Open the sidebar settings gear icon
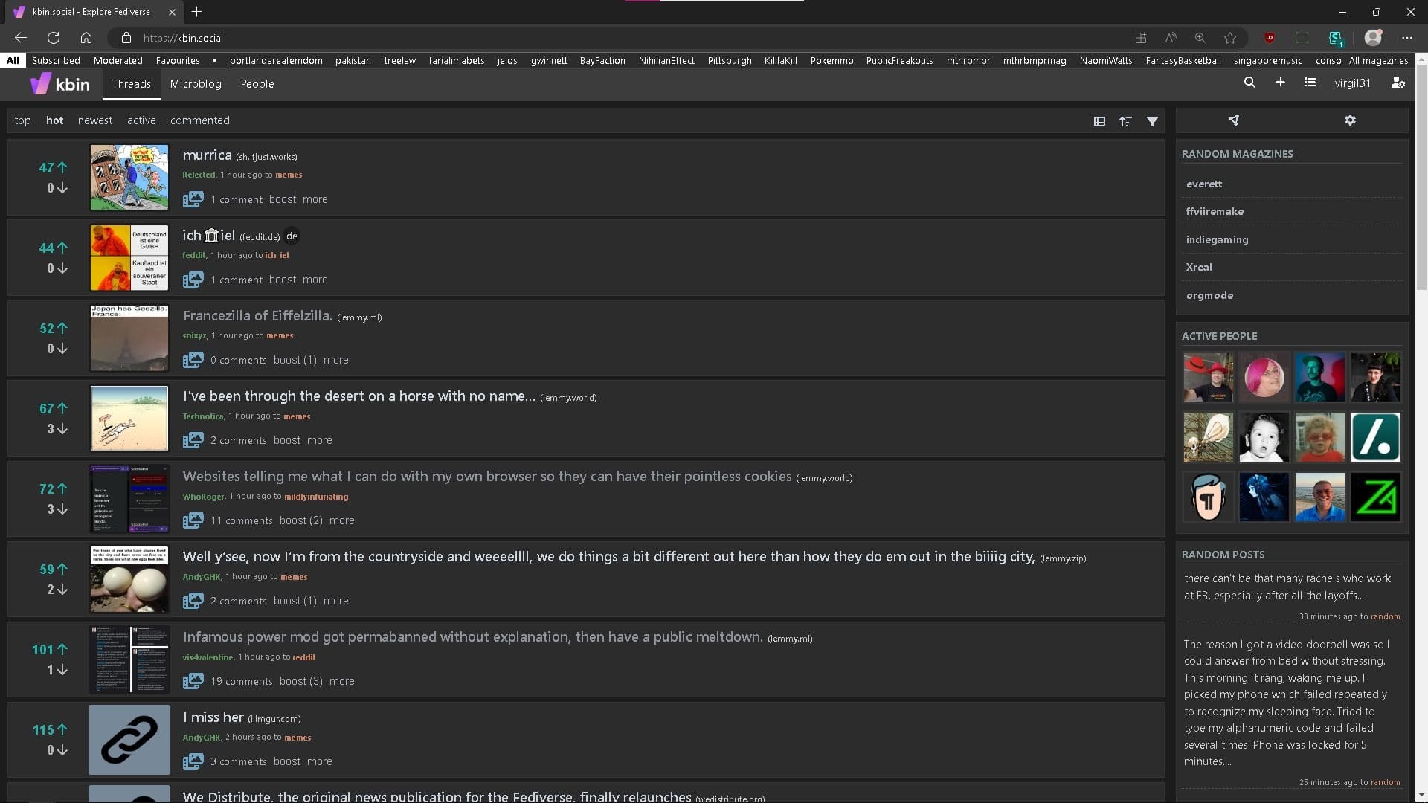 click(1350, 120)
